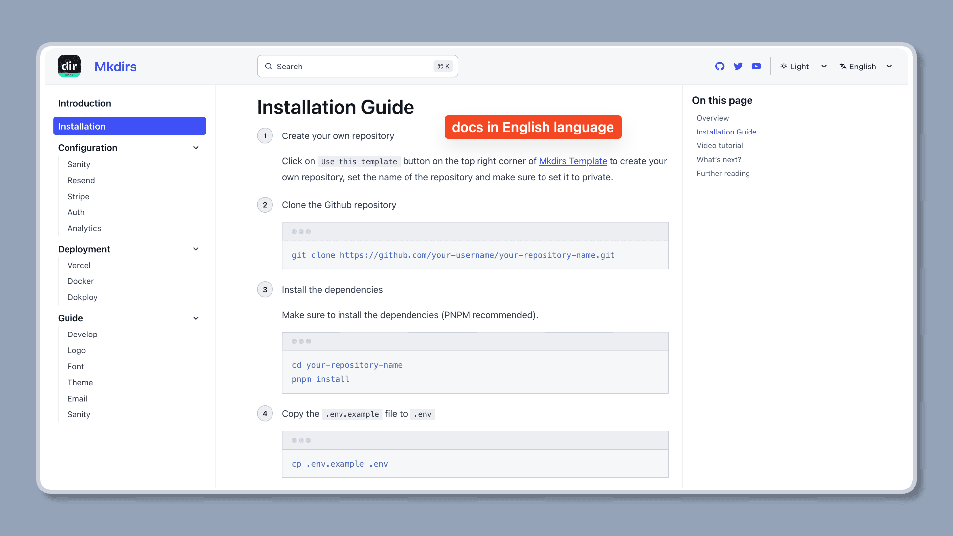Click the search magnifier icon
The image size is (953, 536).
tap(269, 66)
